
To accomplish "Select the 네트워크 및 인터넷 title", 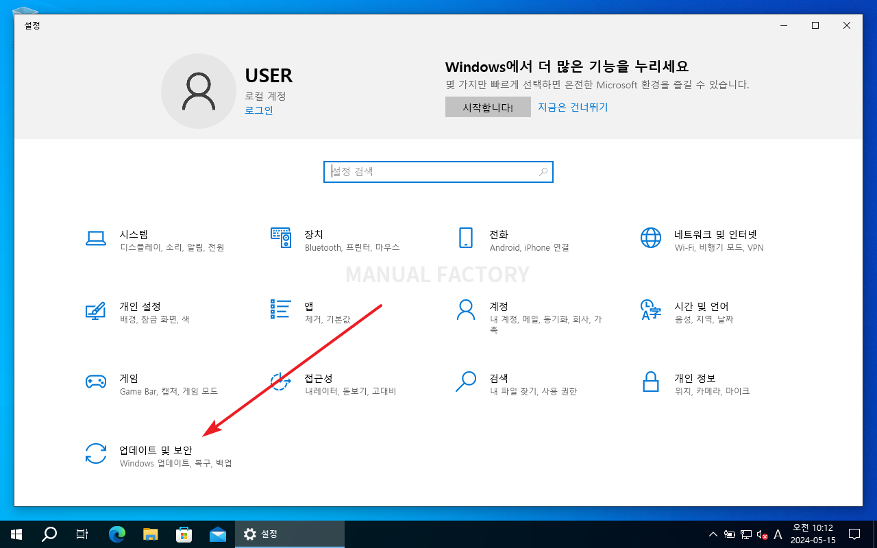I will (715, 234).
